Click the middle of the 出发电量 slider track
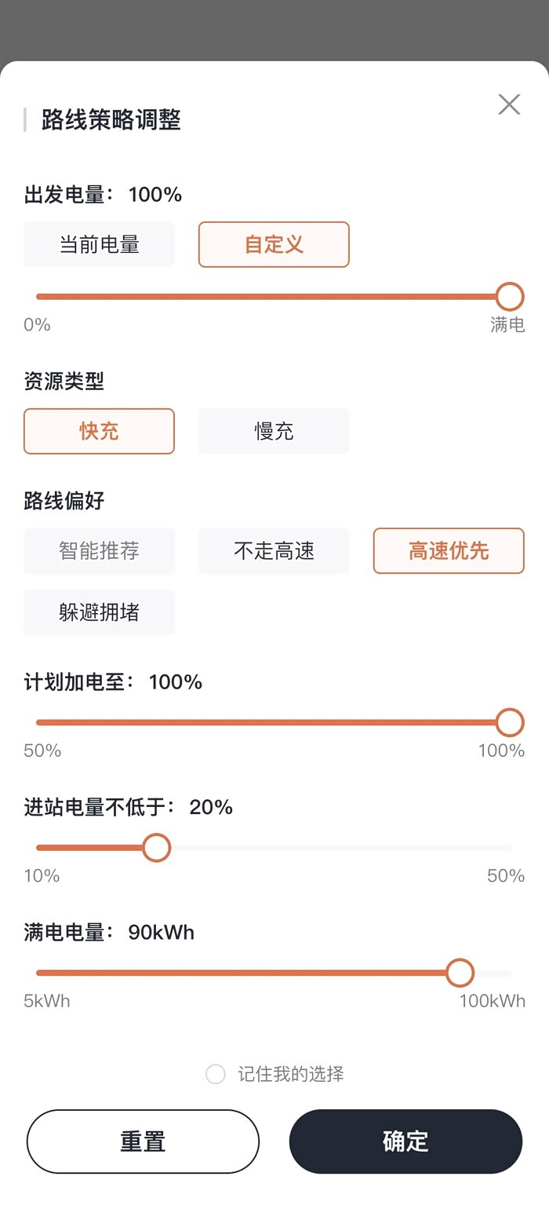The height and width of the screenshot is (1209, 549). pyautogui.click(x=273, y=297)
